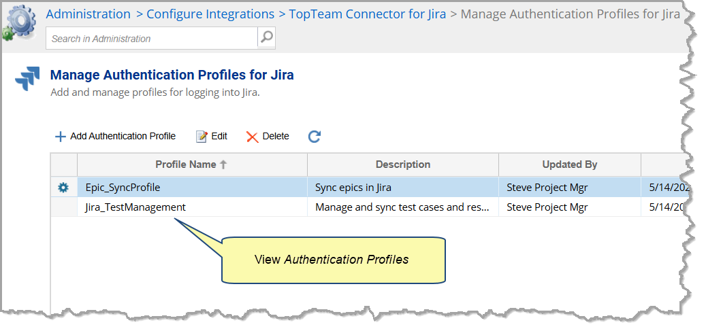706x331 pixels.
Task: Sort by Profile Name column header
Action: pos(192,164)
